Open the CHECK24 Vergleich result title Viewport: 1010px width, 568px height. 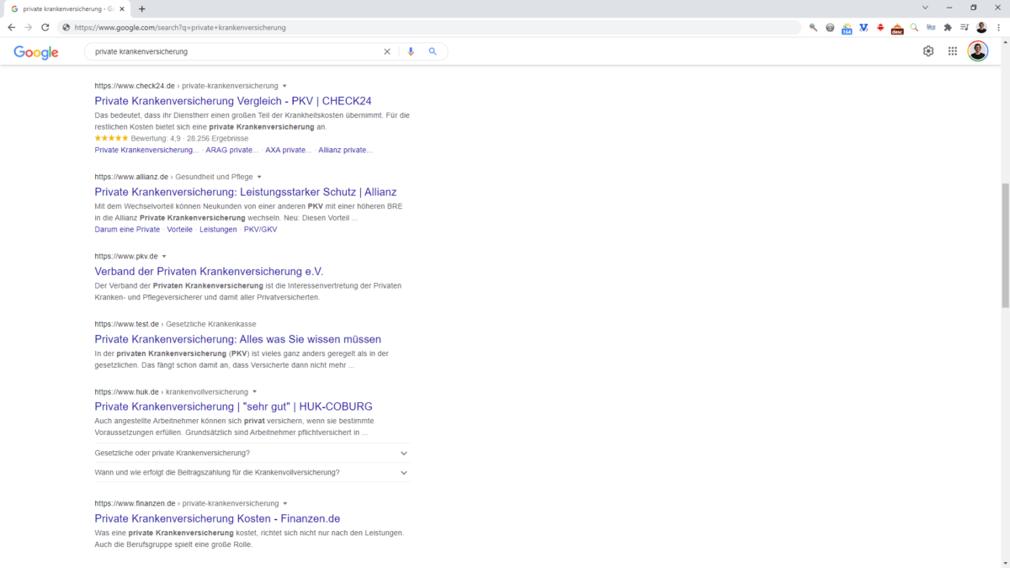pyautogui.click(x=233, y=101)
